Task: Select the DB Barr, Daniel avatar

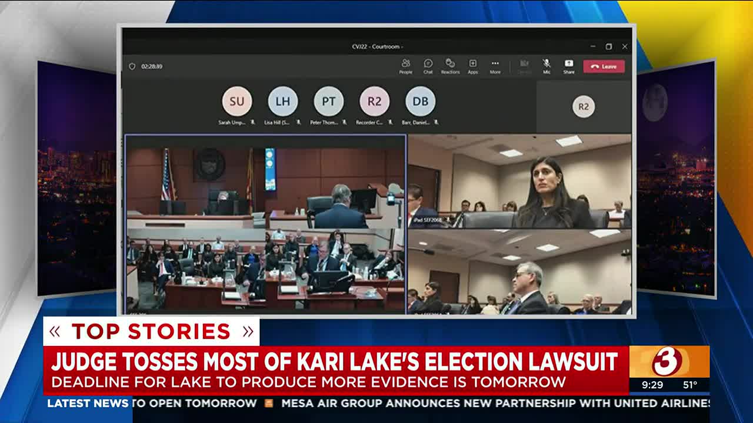Action: (x=421, y=101)
